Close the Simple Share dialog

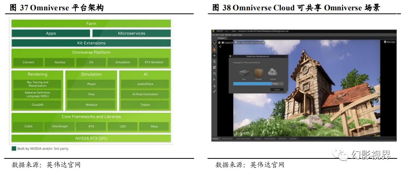pyautogui.click(x=286, y=56)
